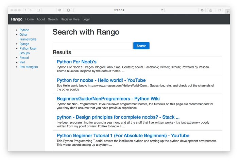238x161 pixels.
Task: Click snippet 'This Python Programming Tutorial covers'
Action: click(136, 143)
